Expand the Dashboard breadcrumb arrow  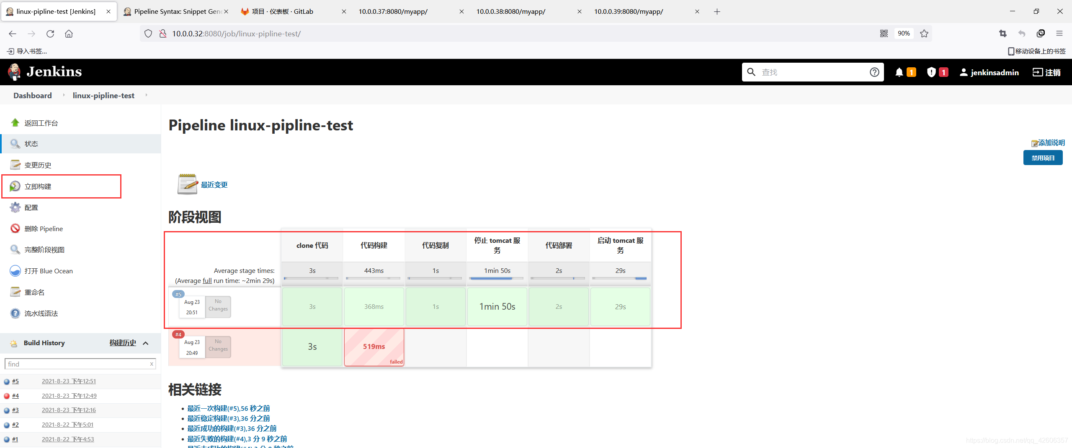click(64, 95)
